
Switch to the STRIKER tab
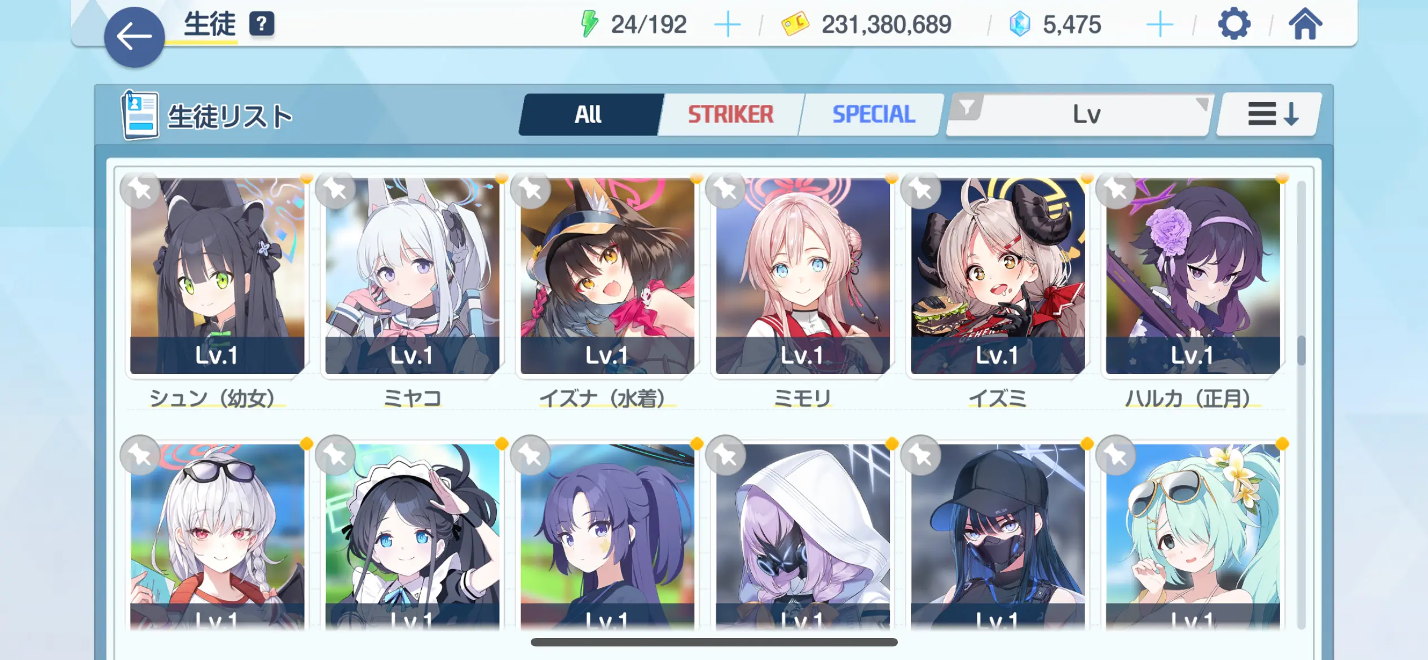(731, 115)
